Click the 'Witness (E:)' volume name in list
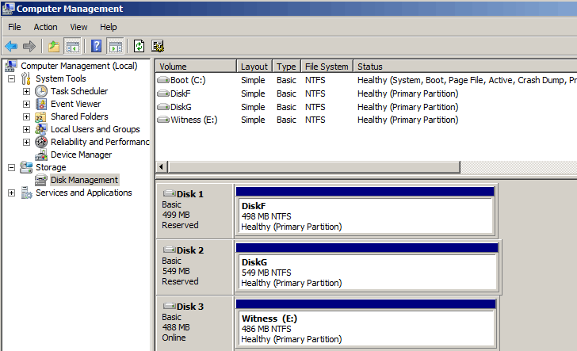577x351 pixels. coord(194,120)
